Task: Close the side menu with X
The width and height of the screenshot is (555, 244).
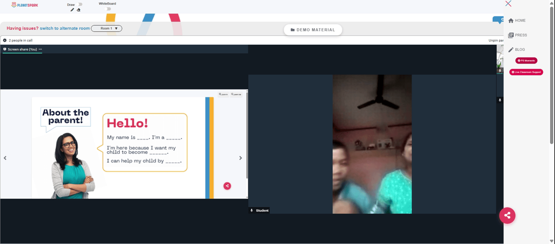Action: tap(508, 3)
